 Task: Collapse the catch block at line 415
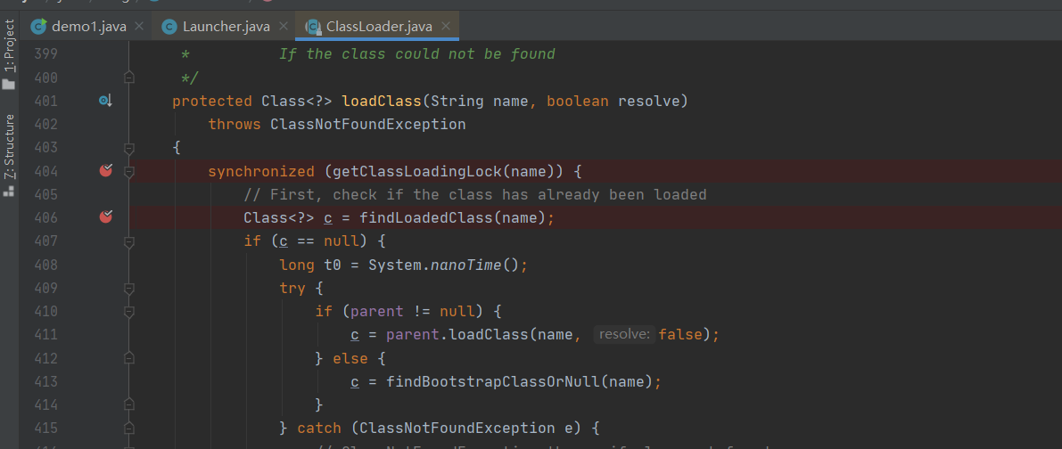128,428
